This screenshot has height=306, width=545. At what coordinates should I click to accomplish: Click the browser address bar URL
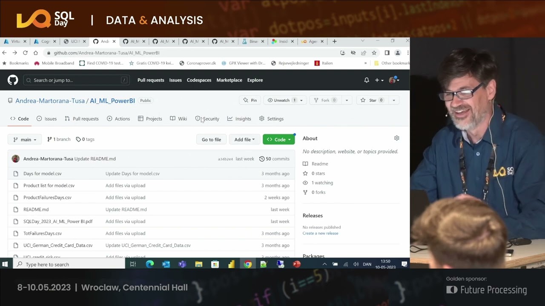[x=106, y=53]
